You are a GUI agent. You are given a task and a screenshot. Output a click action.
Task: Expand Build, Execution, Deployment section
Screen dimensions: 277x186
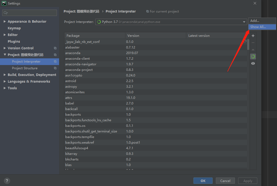tap(5, 75)
